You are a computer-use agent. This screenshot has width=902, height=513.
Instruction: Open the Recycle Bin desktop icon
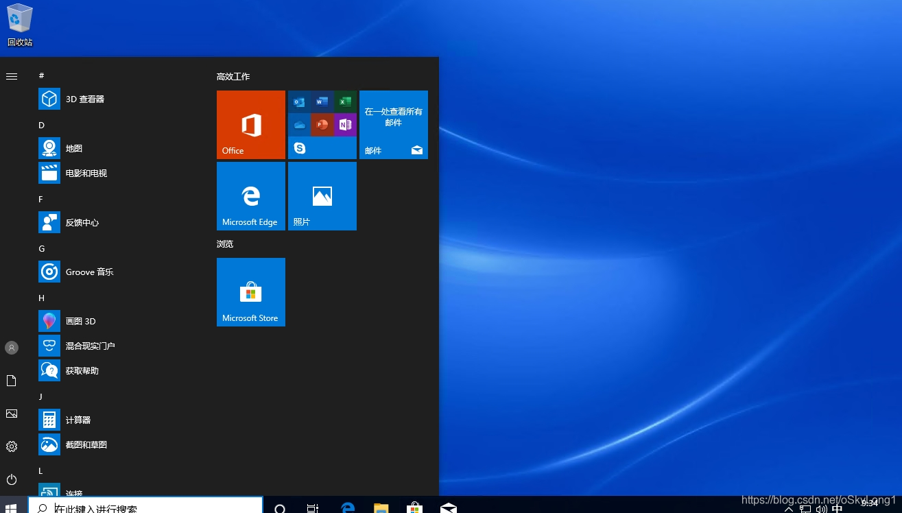[19, 25]
